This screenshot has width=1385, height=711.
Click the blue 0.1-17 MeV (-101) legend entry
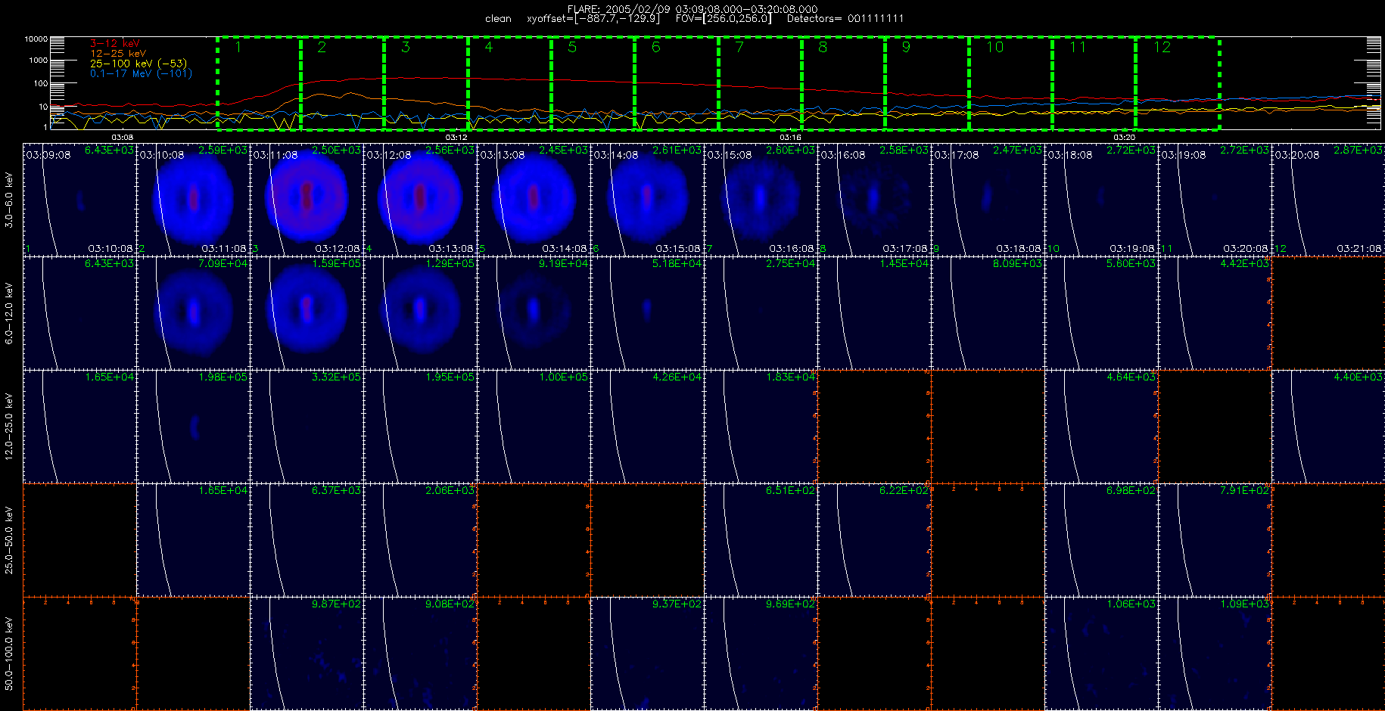click(x=142, y=73)
